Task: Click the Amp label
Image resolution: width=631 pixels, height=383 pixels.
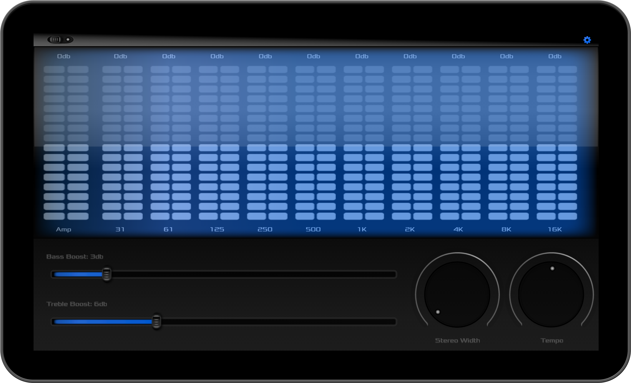Action: point(64,230)
